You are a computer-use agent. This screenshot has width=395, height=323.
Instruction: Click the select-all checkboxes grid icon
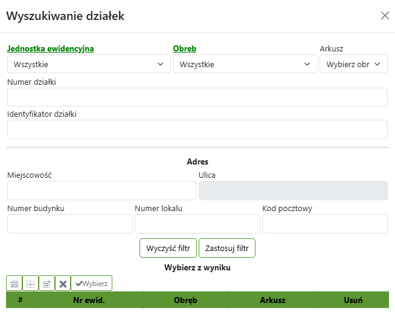(14, 283)
